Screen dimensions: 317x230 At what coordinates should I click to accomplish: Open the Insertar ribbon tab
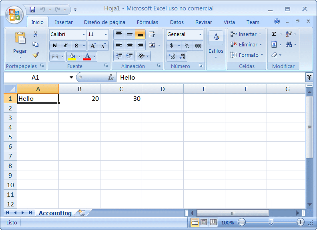tap(64, 22)
